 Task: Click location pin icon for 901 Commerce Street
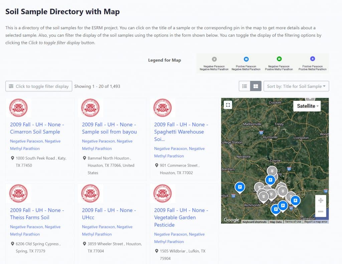156,165
